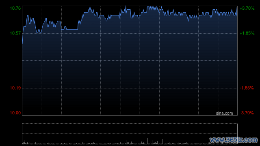The image size is (260, 146).
Task: Click the 10.76 price label
Action: 15,8
